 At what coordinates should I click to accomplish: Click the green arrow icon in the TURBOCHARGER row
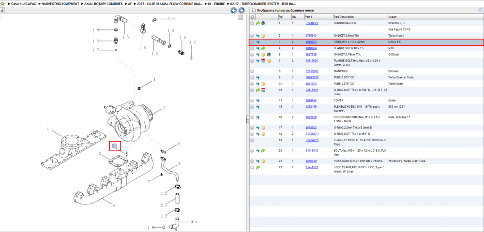(x=258, y=23)
